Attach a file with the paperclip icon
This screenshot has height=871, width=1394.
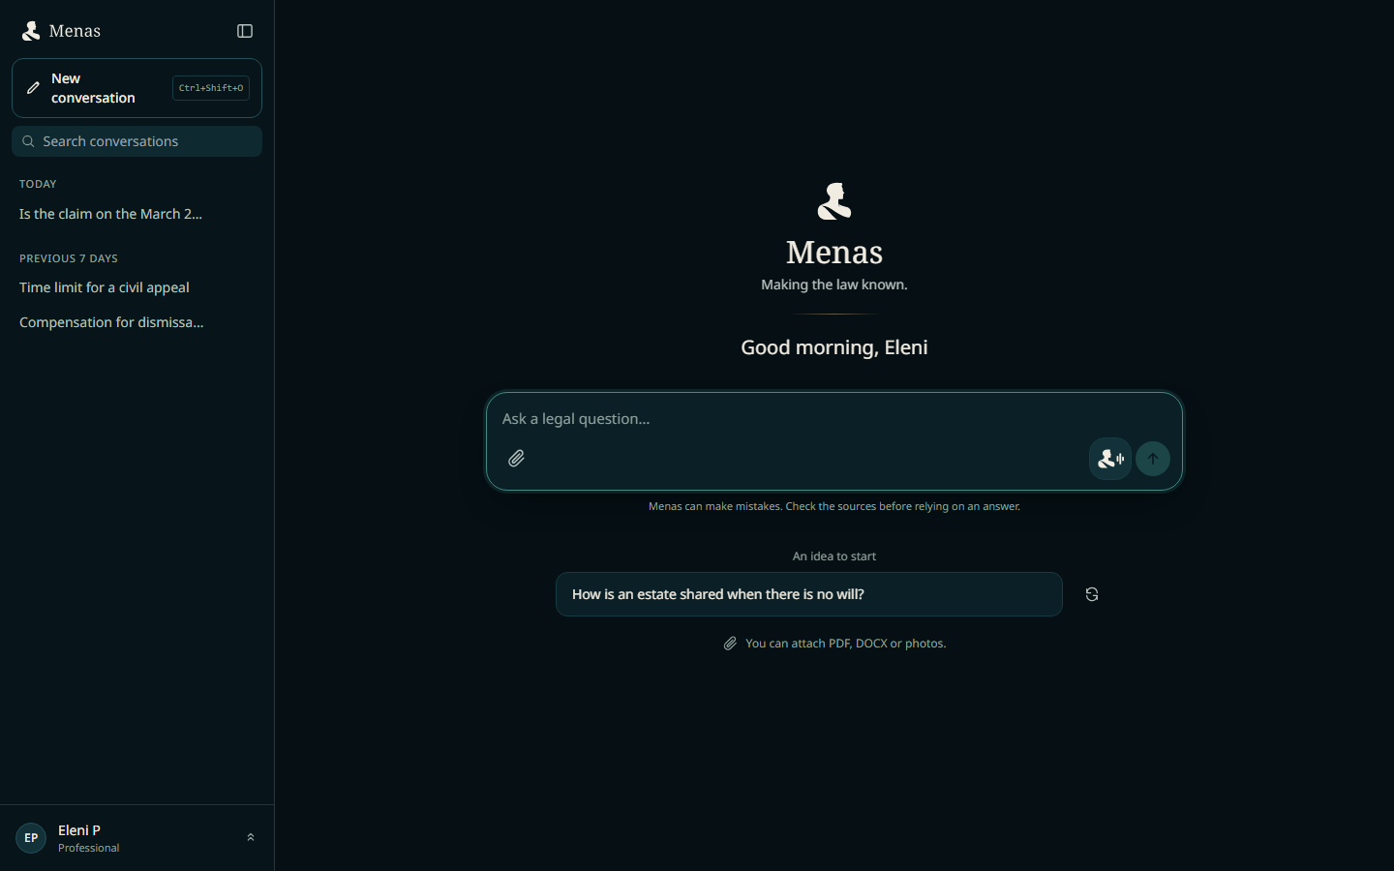[x=517, y=459]
